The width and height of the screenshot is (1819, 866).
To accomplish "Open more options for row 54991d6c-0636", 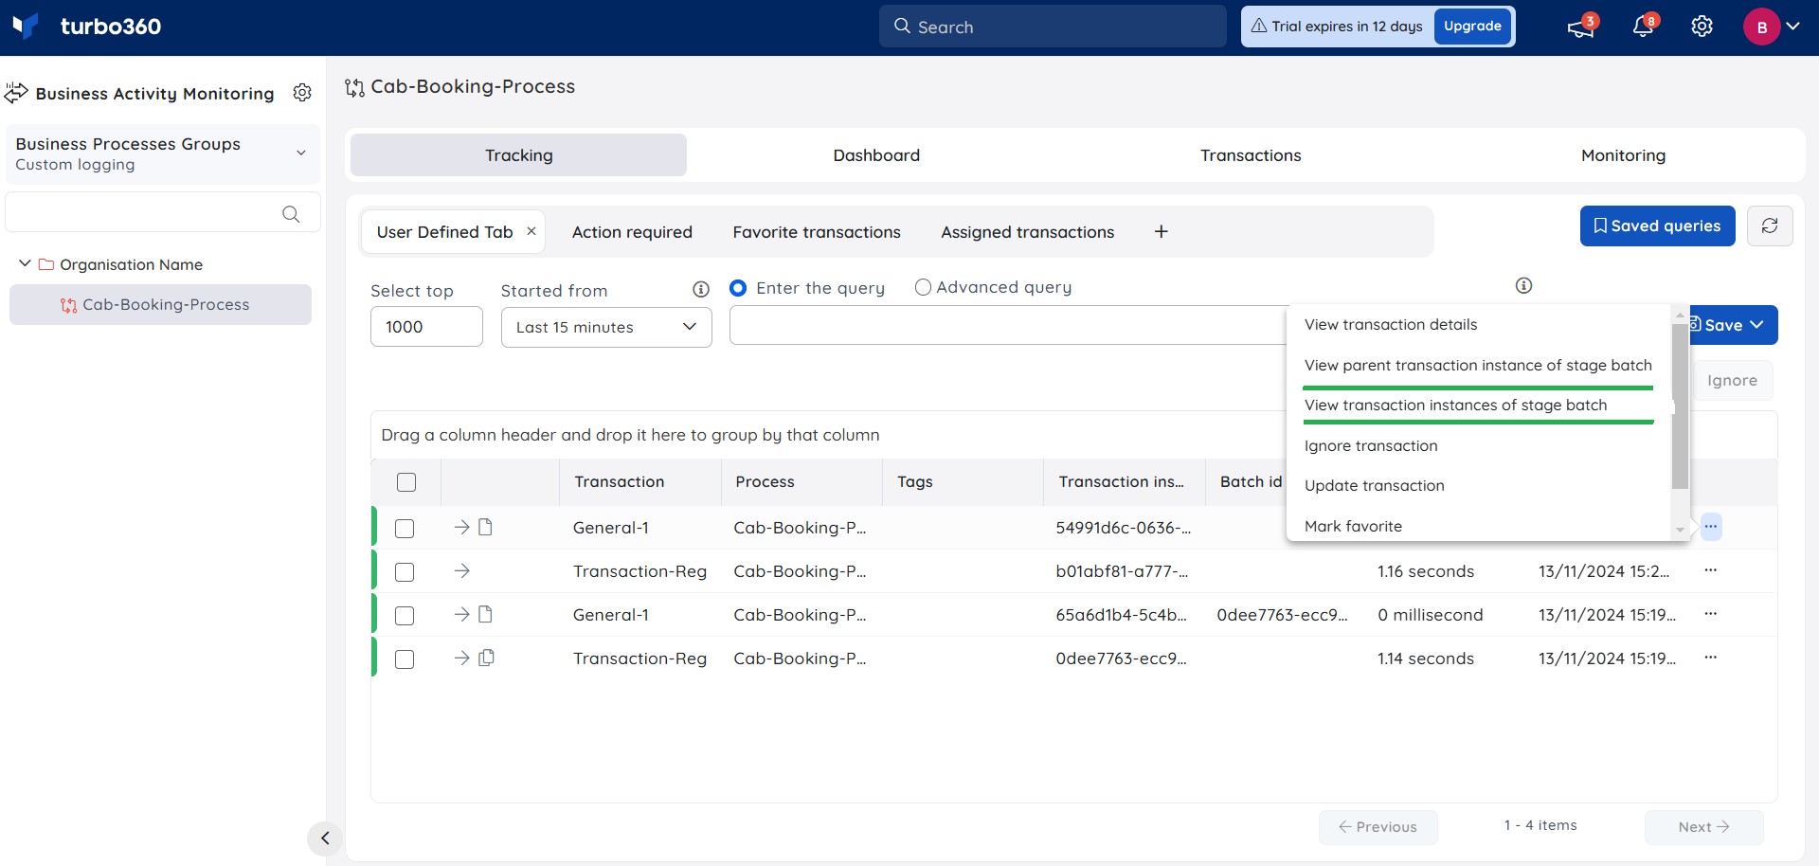I will point(1711,527).
